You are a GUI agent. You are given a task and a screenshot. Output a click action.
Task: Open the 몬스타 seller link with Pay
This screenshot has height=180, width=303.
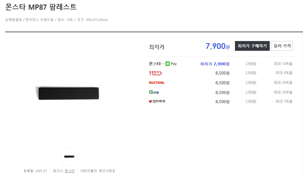tap(163, 64)
